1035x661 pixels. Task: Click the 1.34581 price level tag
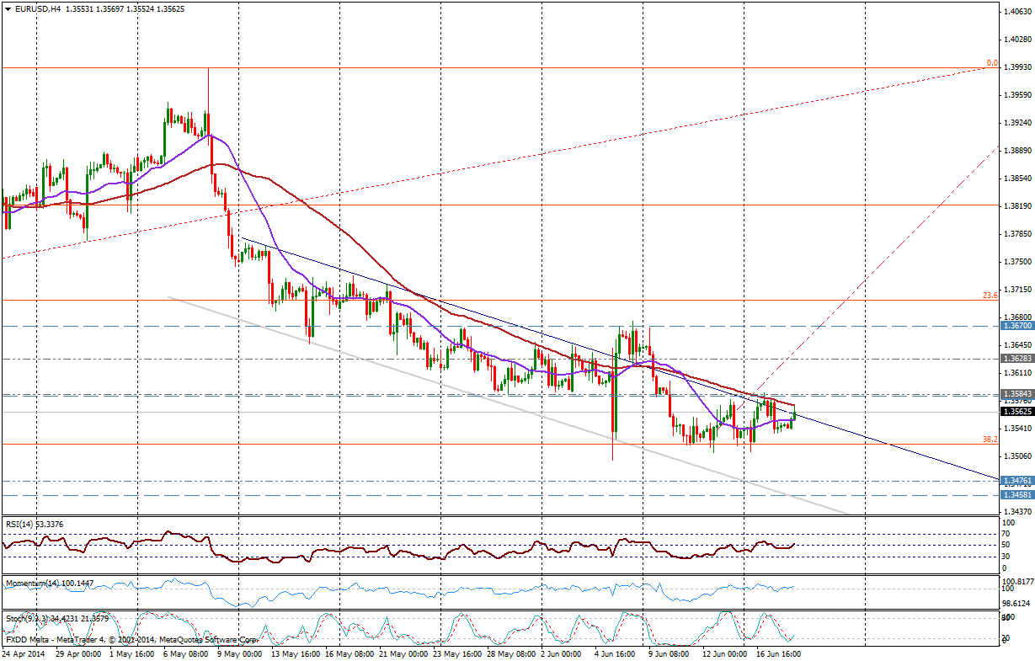click(x=1016, y=495)
